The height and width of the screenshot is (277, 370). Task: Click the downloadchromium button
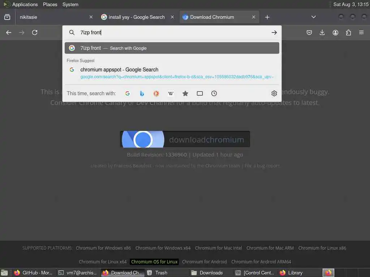185,140
